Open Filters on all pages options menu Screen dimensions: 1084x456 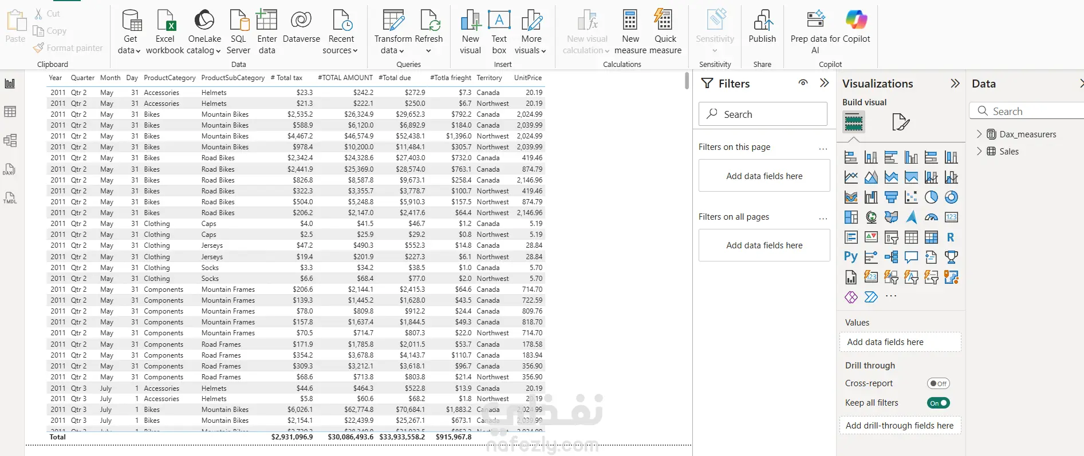coord(823,218)
